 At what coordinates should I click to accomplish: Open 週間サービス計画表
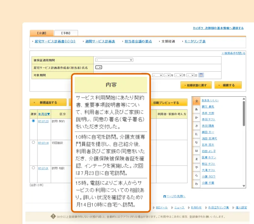100,41
